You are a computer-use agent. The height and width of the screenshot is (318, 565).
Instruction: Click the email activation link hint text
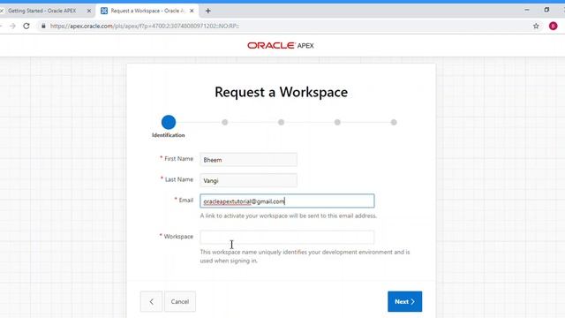(x=289, y=216)
